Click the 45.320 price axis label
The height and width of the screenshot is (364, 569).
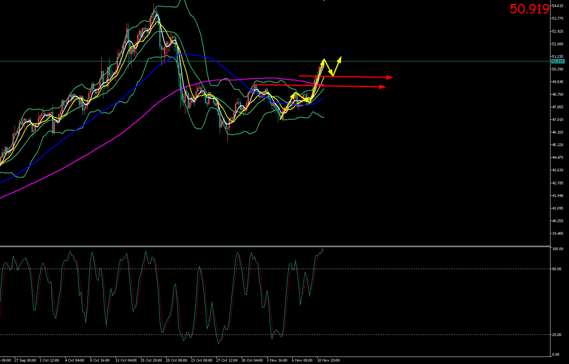pyautogui.click(x=558, y=145)
